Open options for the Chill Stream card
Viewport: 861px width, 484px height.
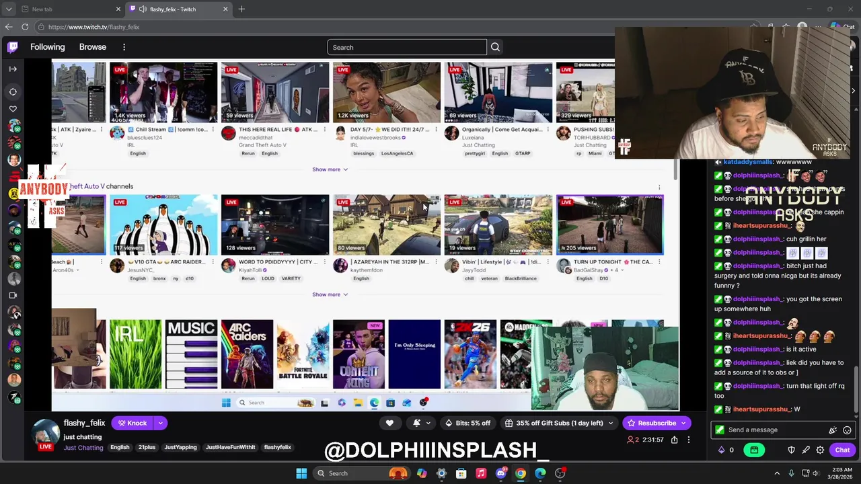pos(213,129)
